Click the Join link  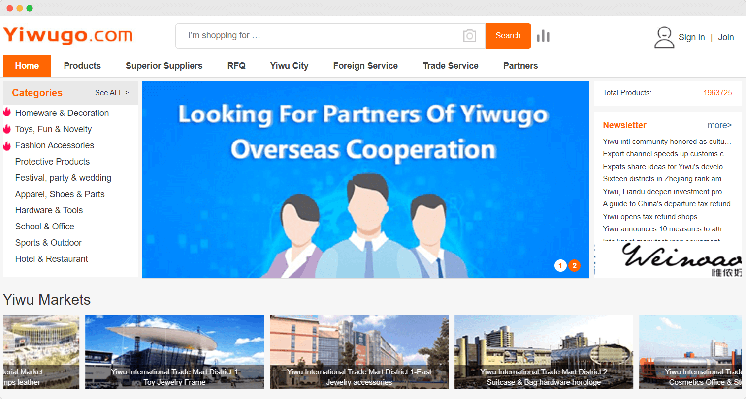pos(726,37)
